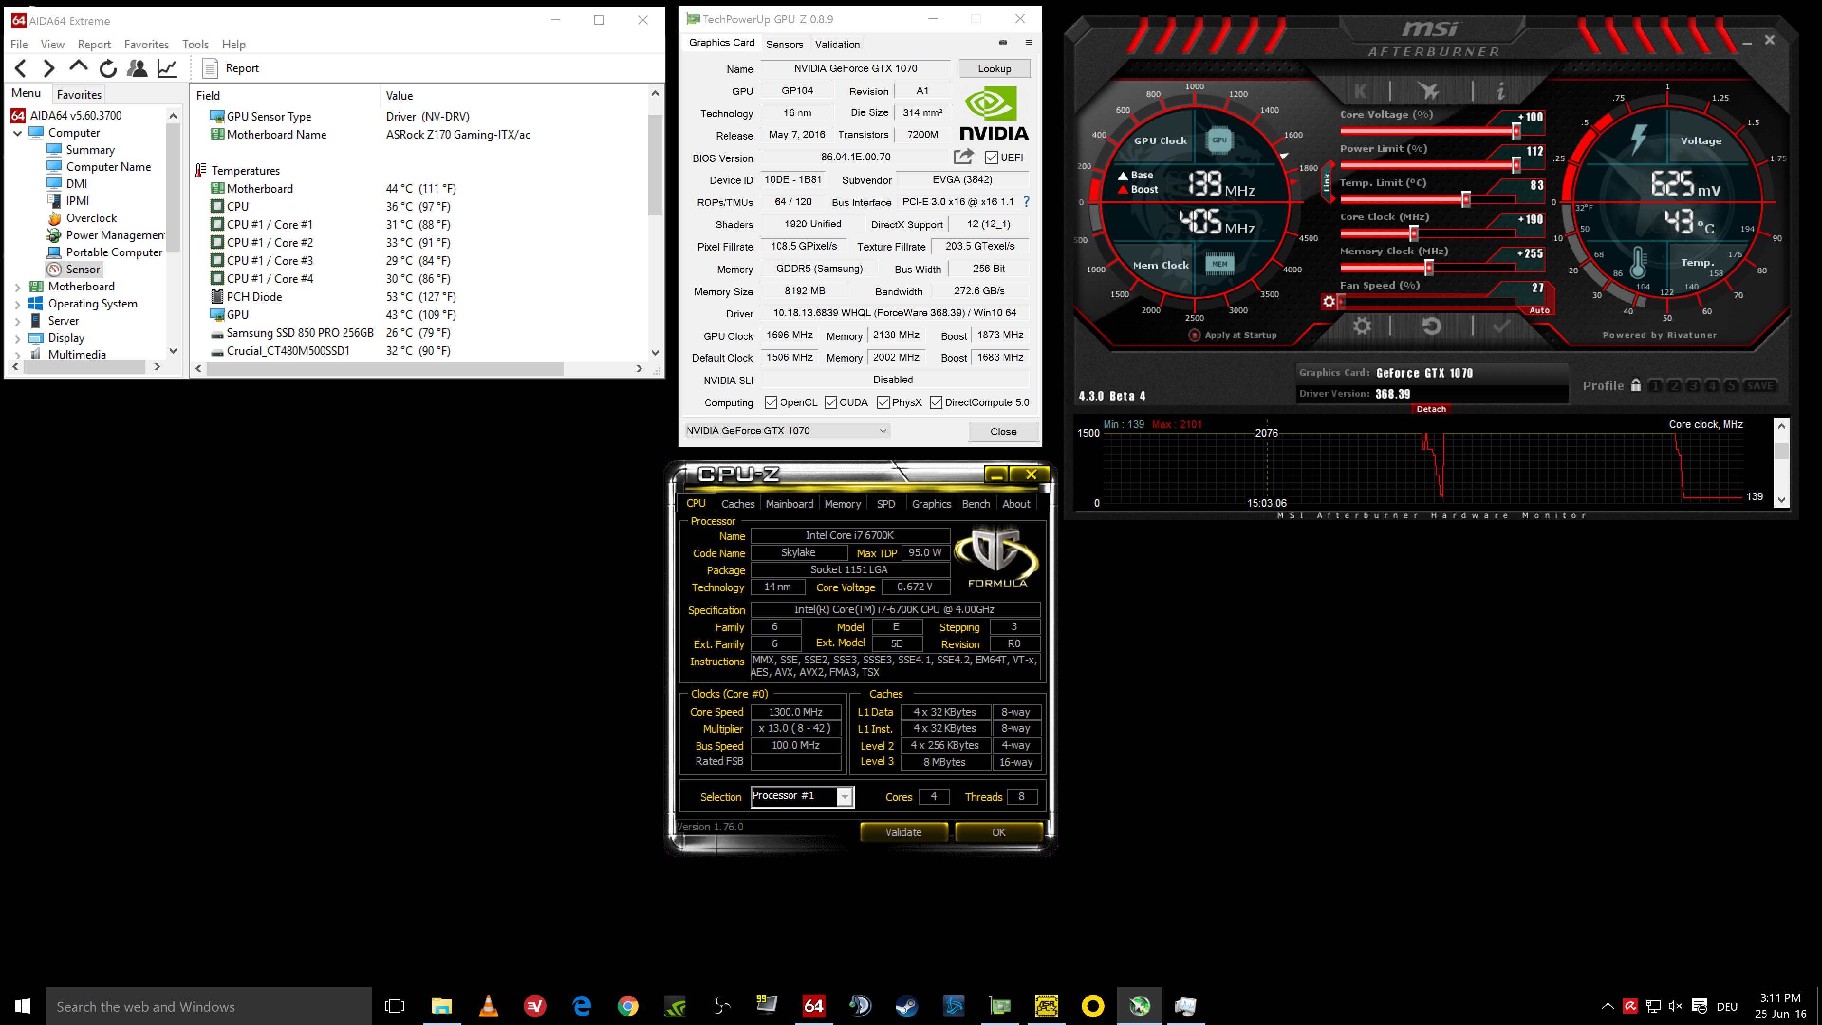Launch Chrome from the taskbar
1822x1025 pixels.
click(x=627, y=1006)
